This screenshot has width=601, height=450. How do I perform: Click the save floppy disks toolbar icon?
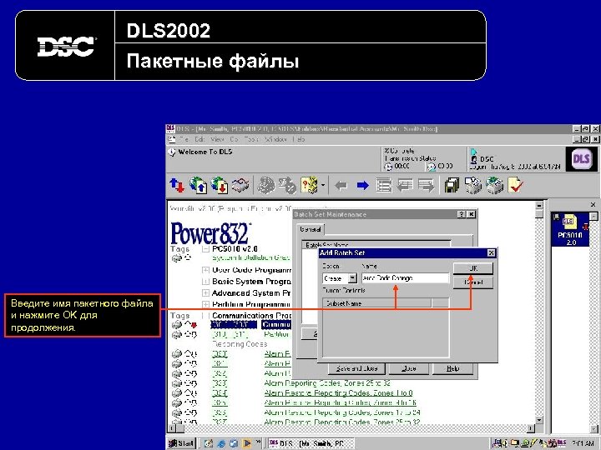pyautogui.click(x=452, y=186)
